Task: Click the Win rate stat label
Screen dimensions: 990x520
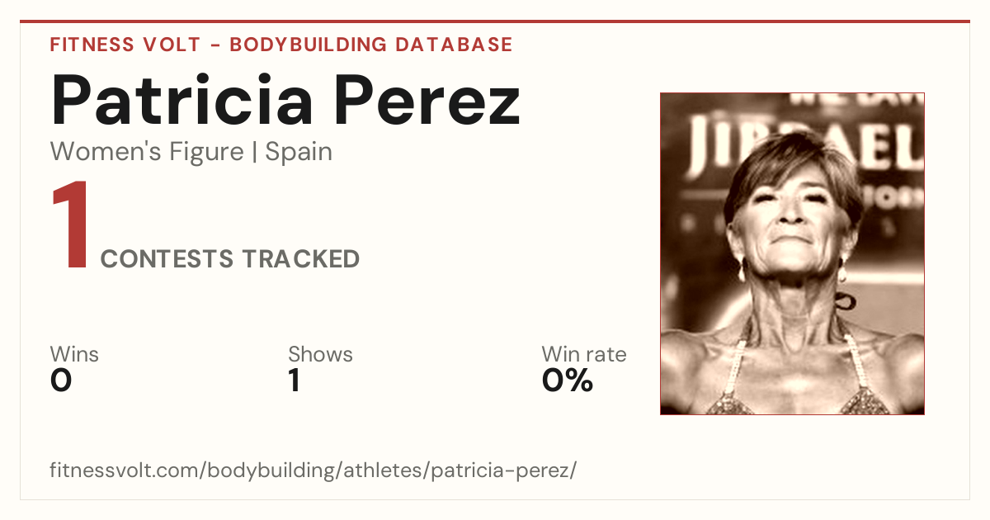Action: point(583,355)
